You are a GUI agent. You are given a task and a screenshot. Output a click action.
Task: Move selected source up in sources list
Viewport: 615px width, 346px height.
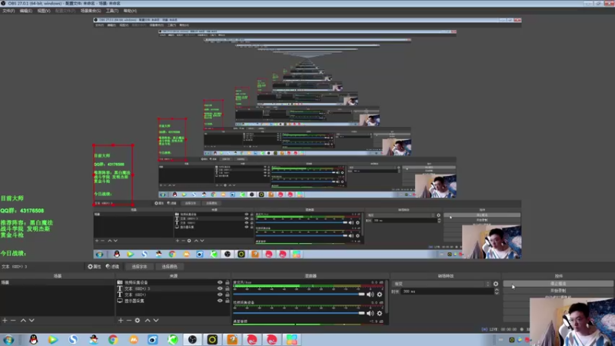click(x=148, y=321)
